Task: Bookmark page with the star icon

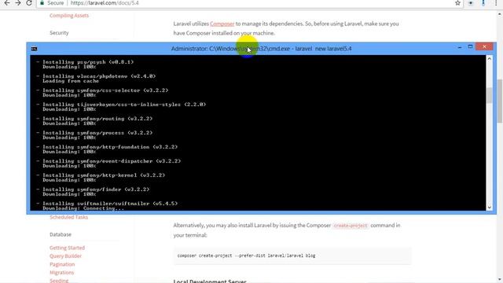Action: (457, 3)
